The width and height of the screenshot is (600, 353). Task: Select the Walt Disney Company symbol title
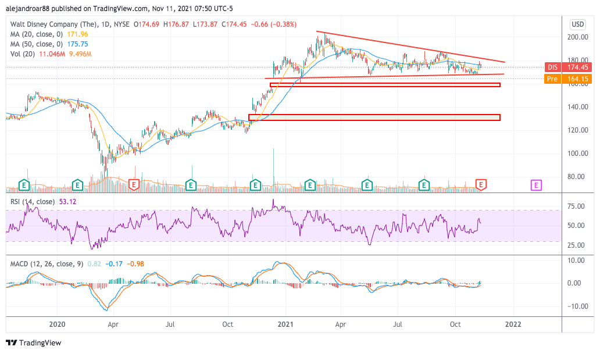click(53, 24)
